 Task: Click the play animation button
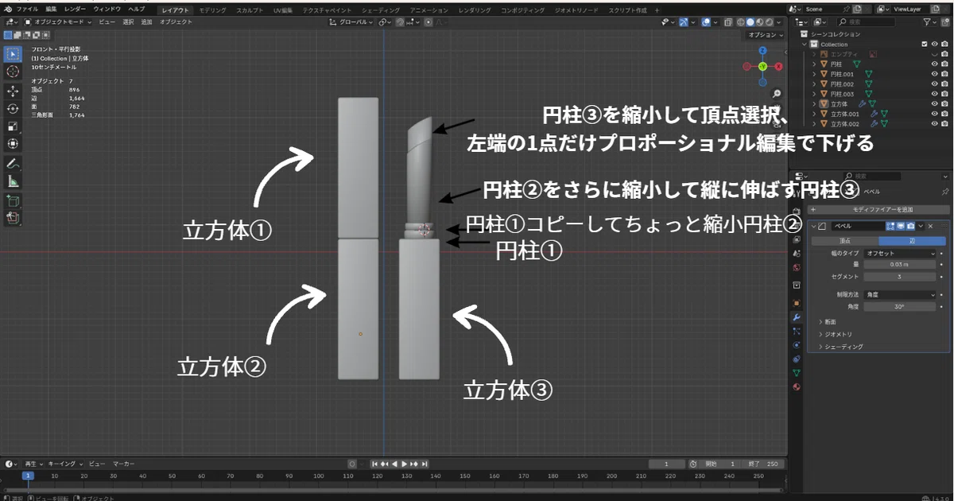coord(405,464)
